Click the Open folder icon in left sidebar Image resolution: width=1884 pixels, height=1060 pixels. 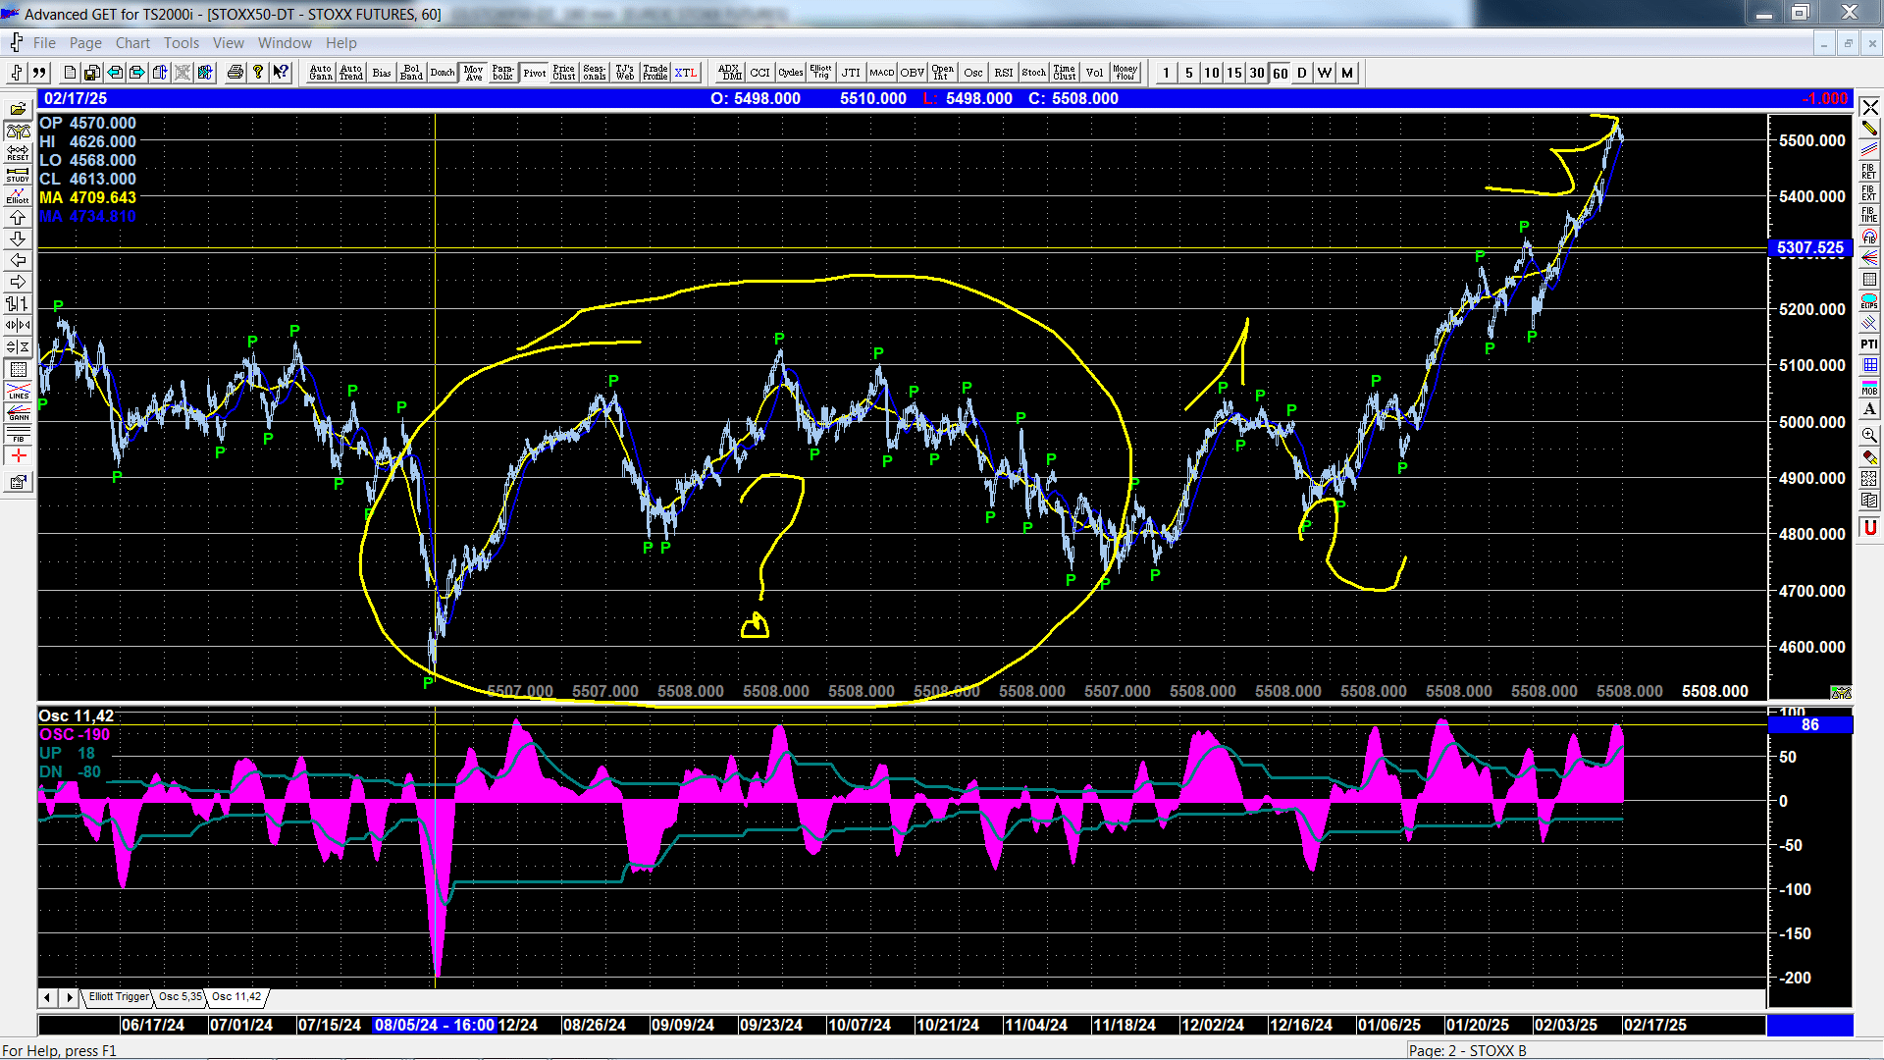click(x=18, y=109)
